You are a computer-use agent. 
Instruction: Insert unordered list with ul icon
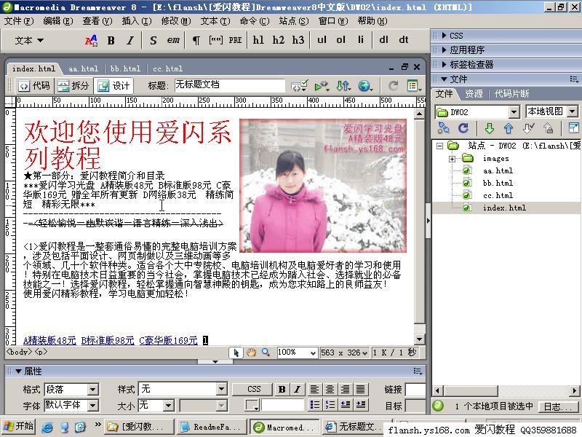pos(322,40)
